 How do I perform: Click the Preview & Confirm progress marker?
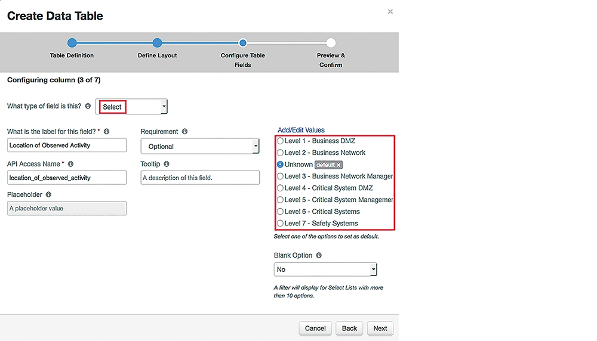[x=331, y=43]
